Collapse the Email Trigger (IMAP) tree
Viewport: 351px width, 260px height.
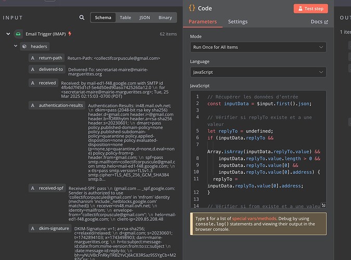click(8, 34)
